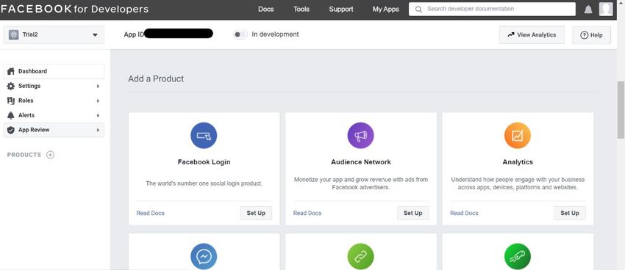Expand the Settings submenu arrow
This screenshot has width=625, height=270.
(x=98, y=86)
